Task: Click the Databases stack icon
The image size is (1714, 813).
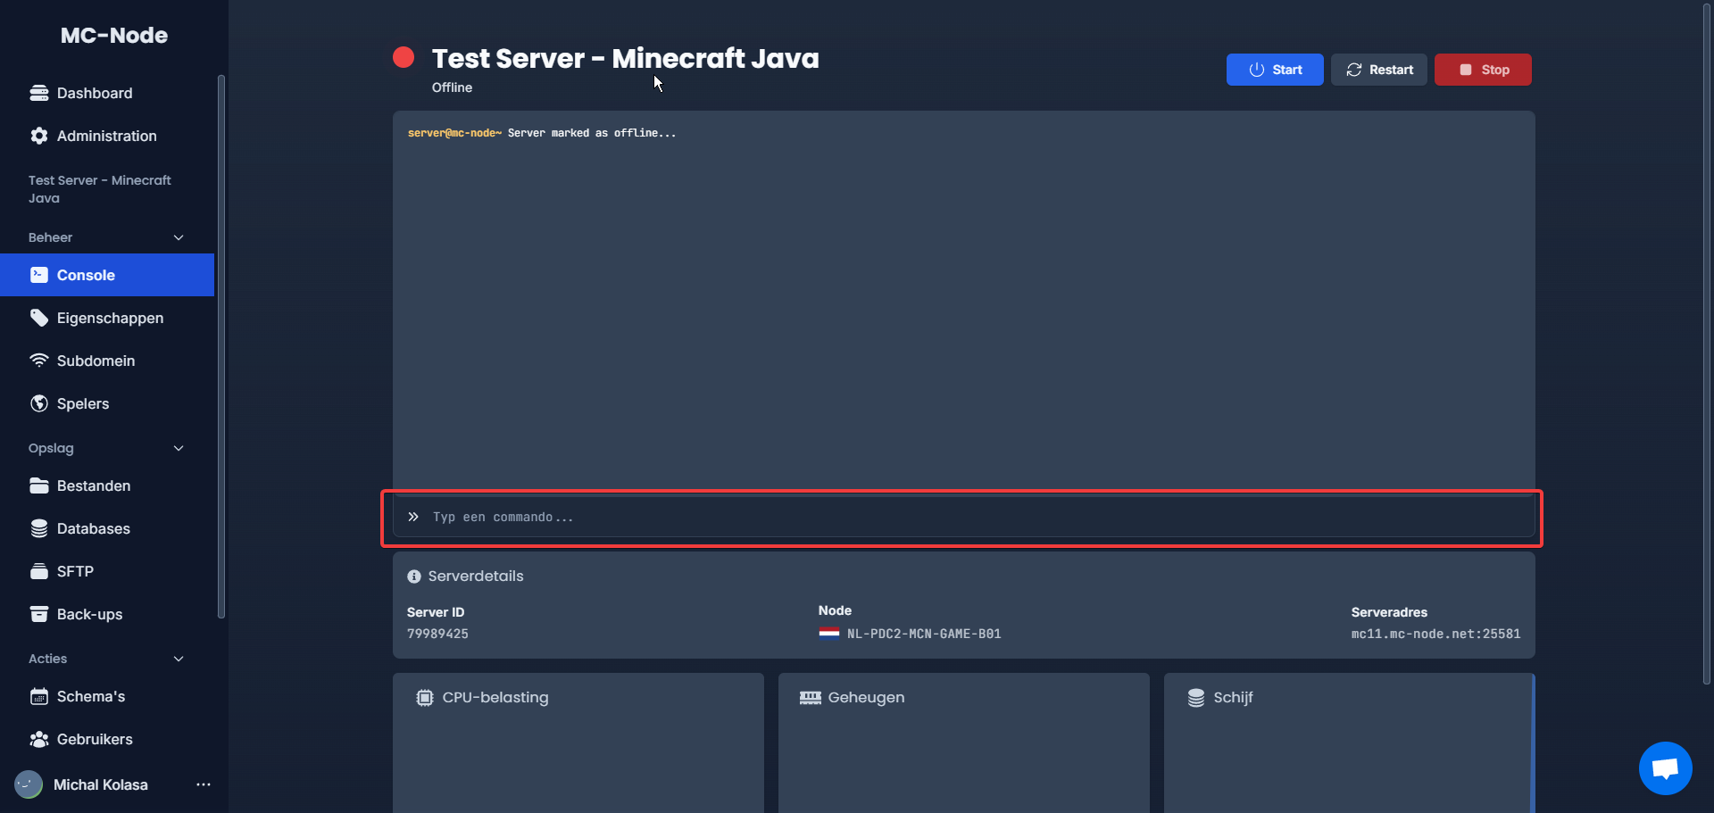Action: (x=39, y=528)
